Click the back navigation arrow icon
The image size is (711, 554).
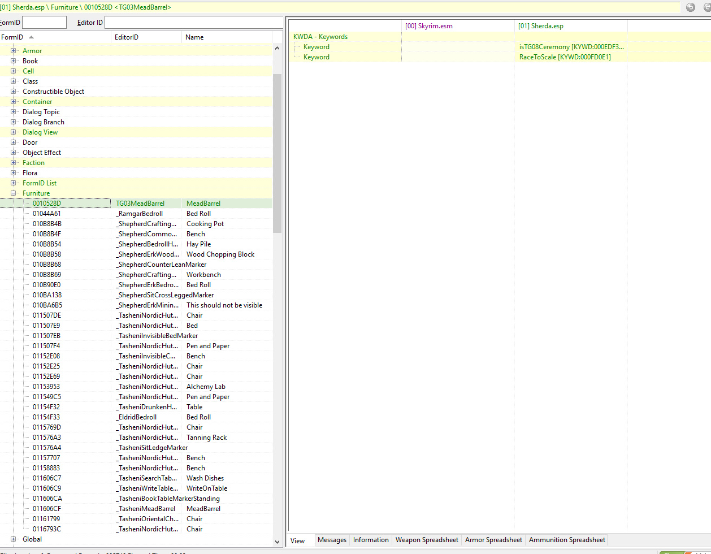click(691, 7)
